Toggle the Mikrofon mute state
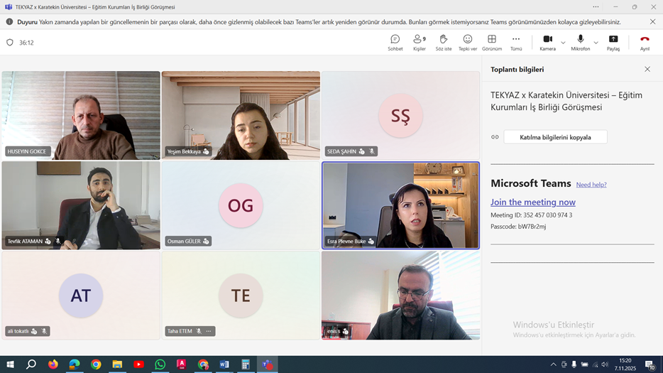The height and width of the screenshot is (373, 663). tap(580, 42)
